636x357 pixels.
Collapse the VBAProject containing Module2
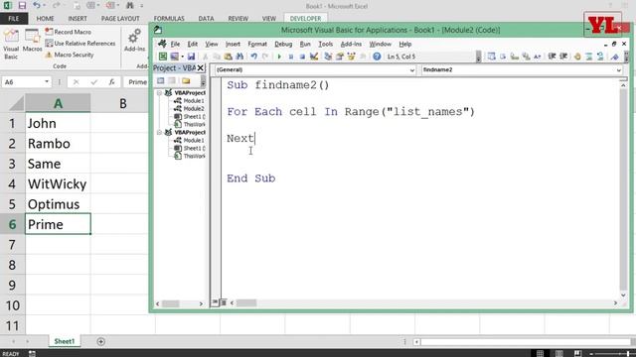(x=159, y=93)
